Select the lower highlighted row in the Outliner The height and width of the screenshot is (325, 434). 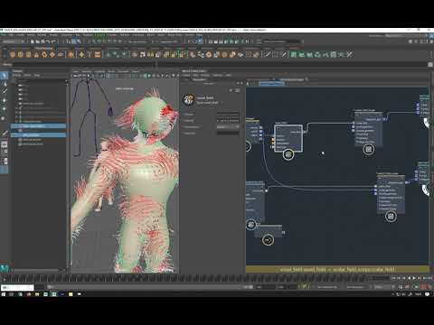click(39, 135)
